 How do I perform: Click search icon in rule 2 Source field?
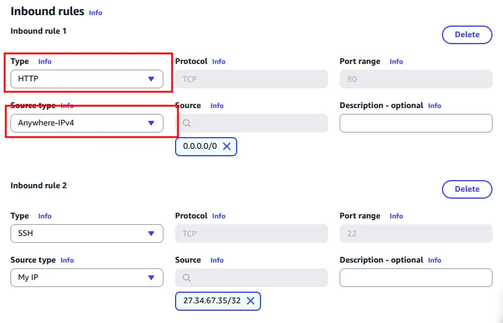[187, 278]
